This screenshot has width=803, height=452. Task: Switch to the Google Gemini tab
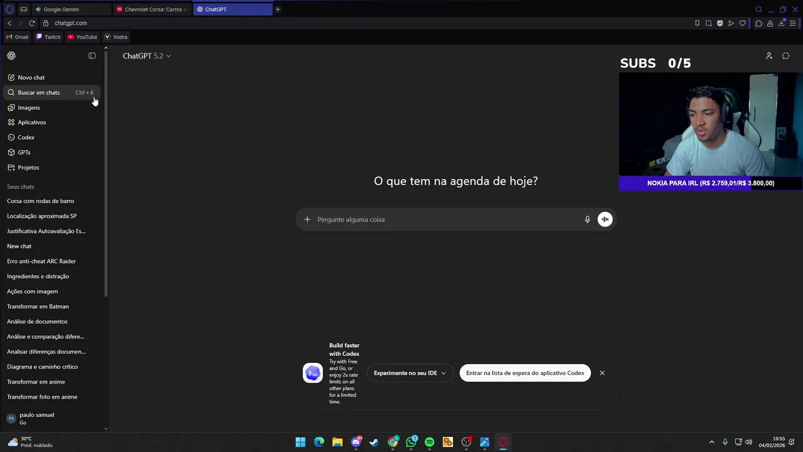pyautogui.click(x=70, y=9)
